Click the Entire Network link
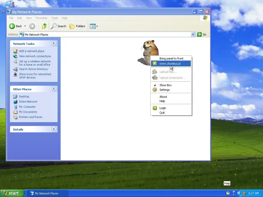 [x=28, y=102]
